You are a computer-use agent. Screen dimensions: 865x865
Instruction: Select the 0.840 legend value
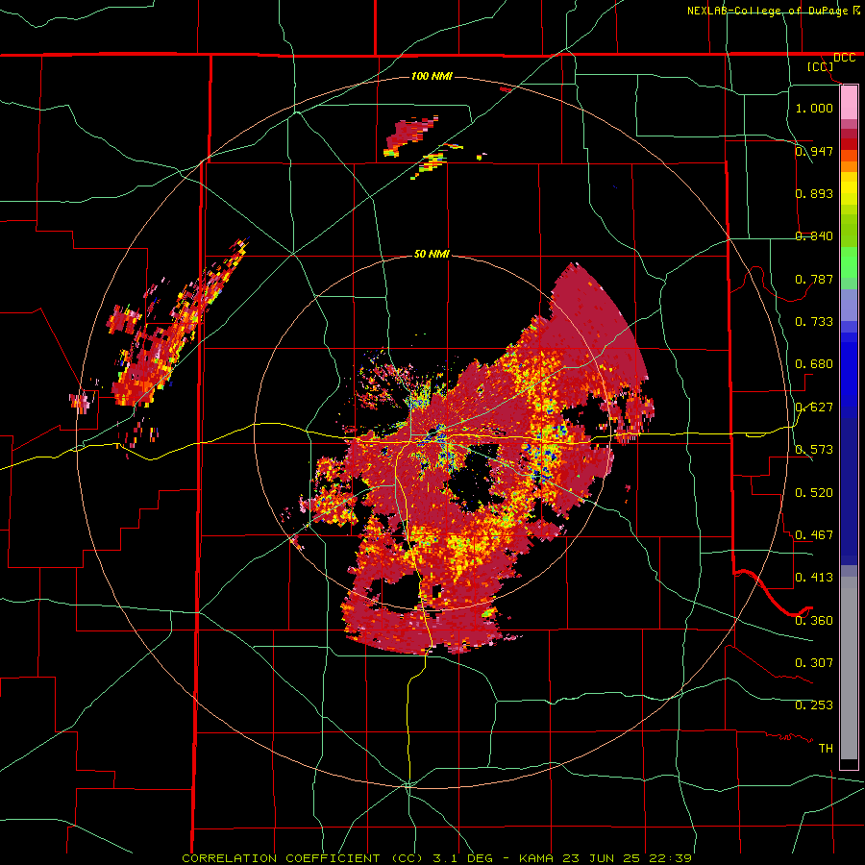814,236
